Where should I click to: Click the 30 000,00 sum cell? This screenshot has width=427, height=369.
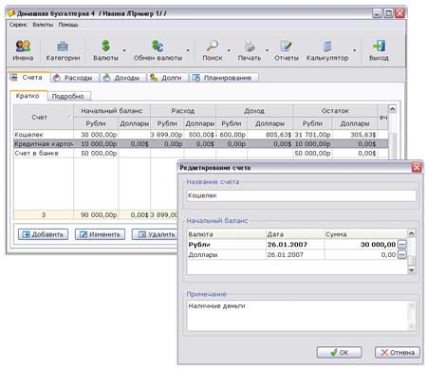click(361, 245)
